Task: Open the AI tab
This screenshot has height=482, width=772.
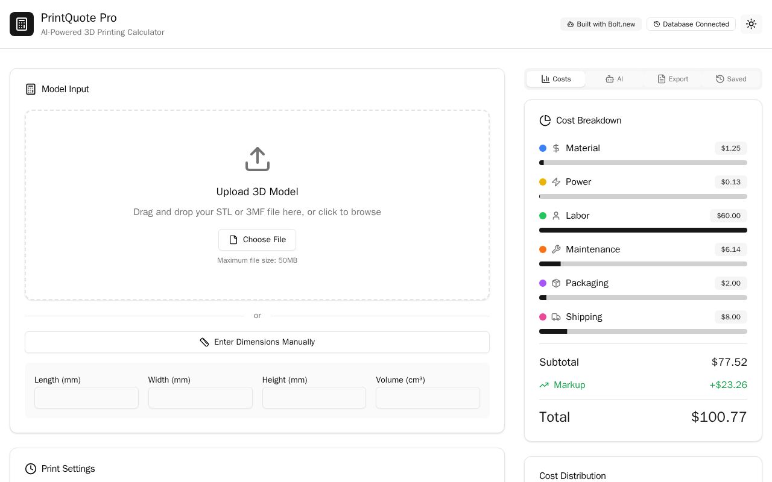Action: 614,79
